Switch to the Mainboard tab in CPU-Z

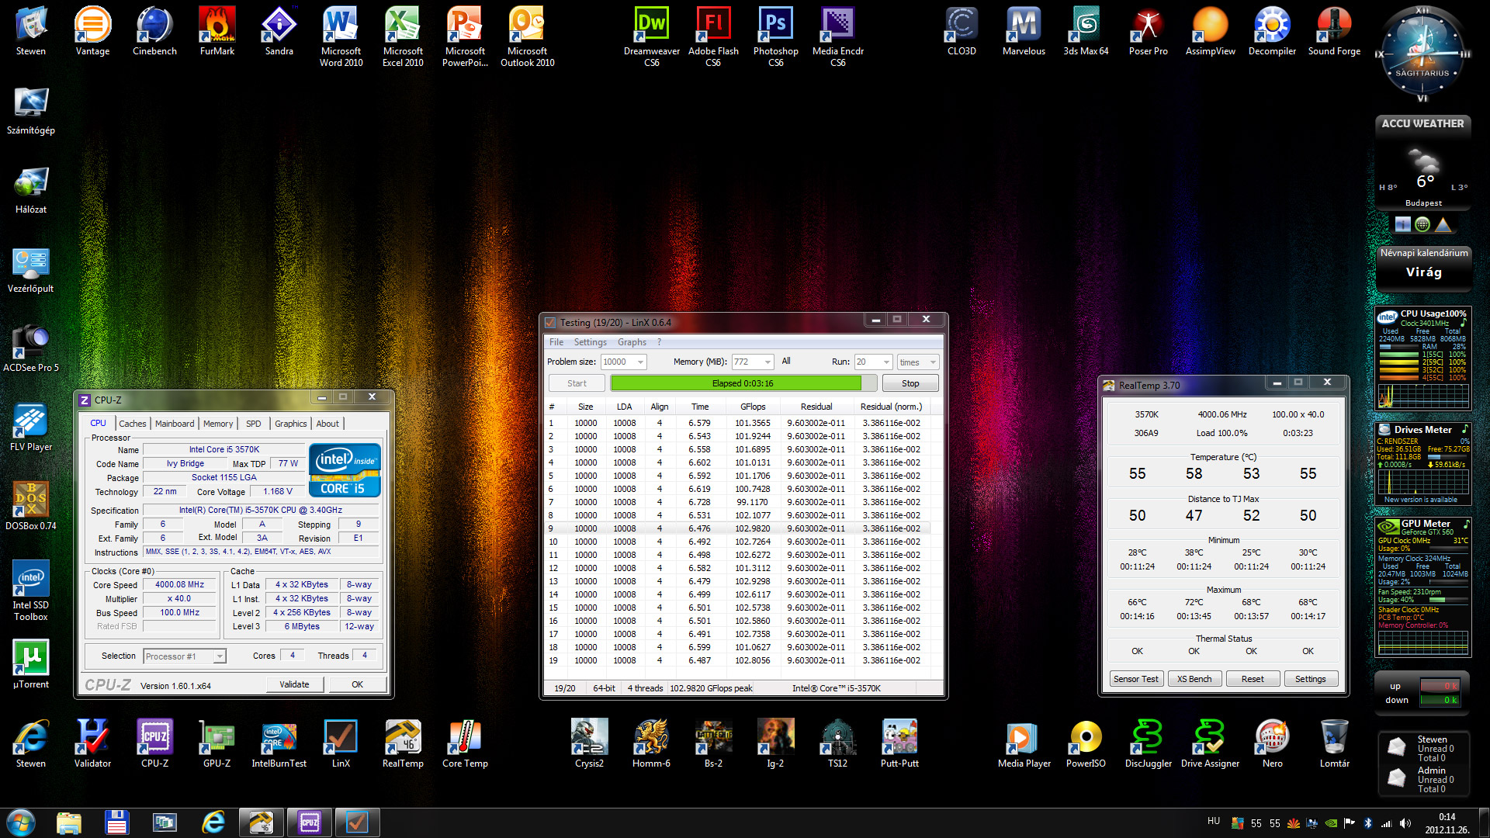click(175, 424)
